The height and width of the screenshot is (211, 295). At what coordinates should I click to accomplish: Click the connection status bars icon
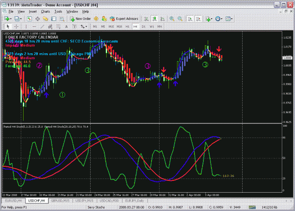(x=252, y=207)
